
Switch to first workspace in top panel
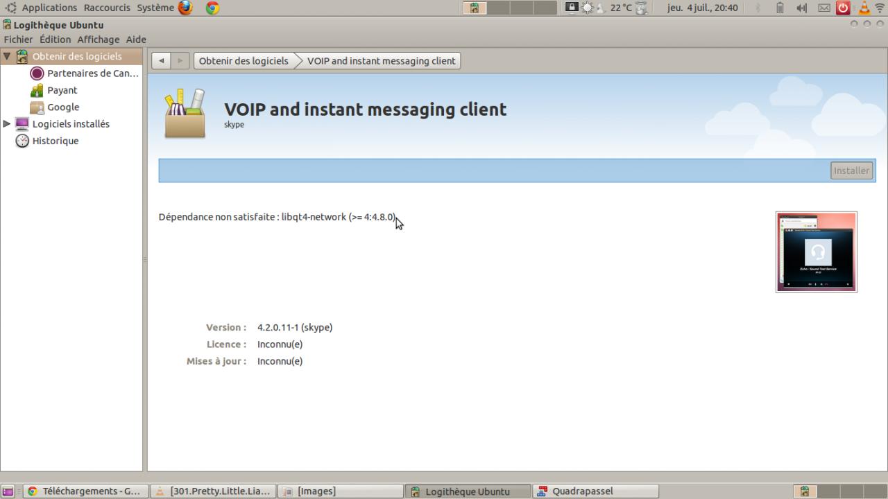click(x=475, y=8)
